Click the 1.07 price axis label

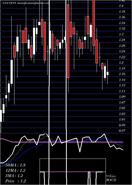coord(122,102)
